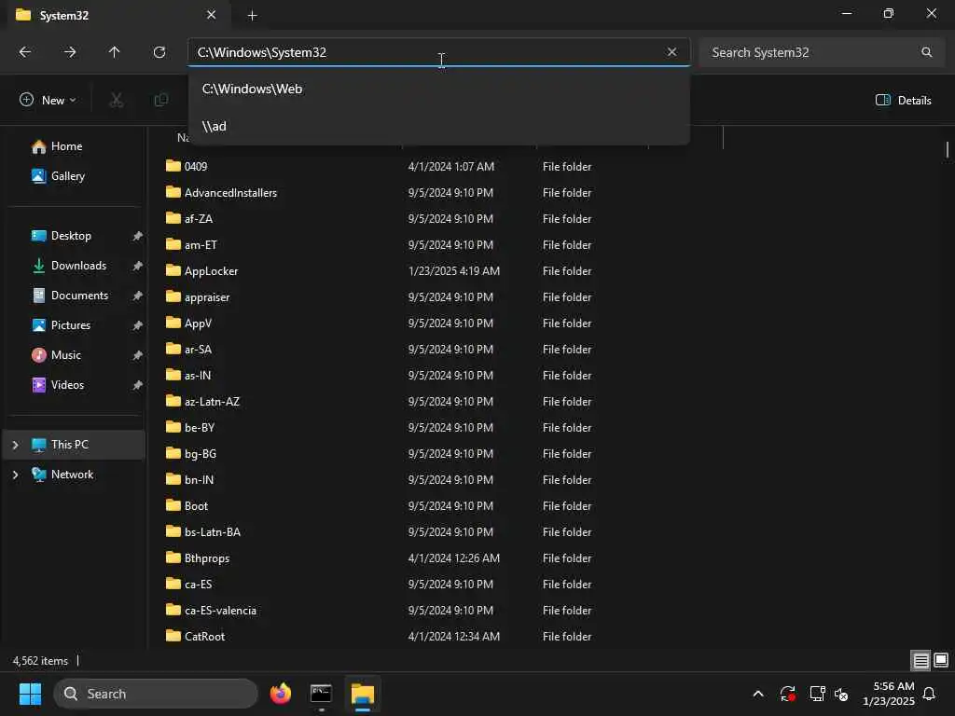Image resolution: width=955 pixels, height=716 pixels.
Task: Click the taskbar Search box
Action: pyautogui.click(x=156, y=694)
